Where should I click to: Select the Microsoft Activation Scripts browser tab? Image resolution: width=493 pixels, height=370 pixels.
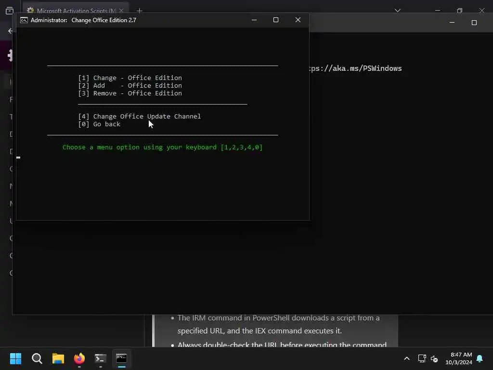(76, 11)
